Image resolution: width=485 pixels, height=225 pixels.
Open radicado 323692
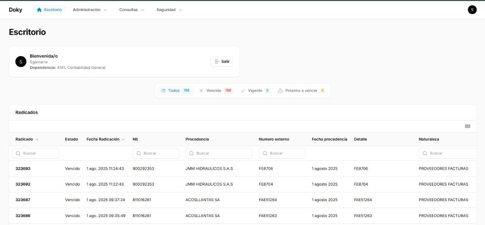[x=23, y=184]
